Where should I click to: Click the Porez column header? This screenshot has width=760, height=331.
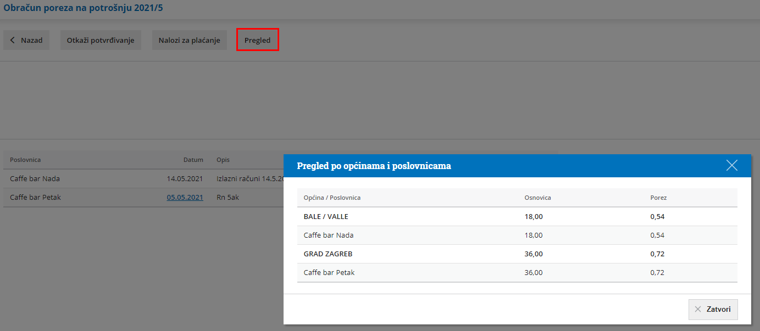pos(658,197)
